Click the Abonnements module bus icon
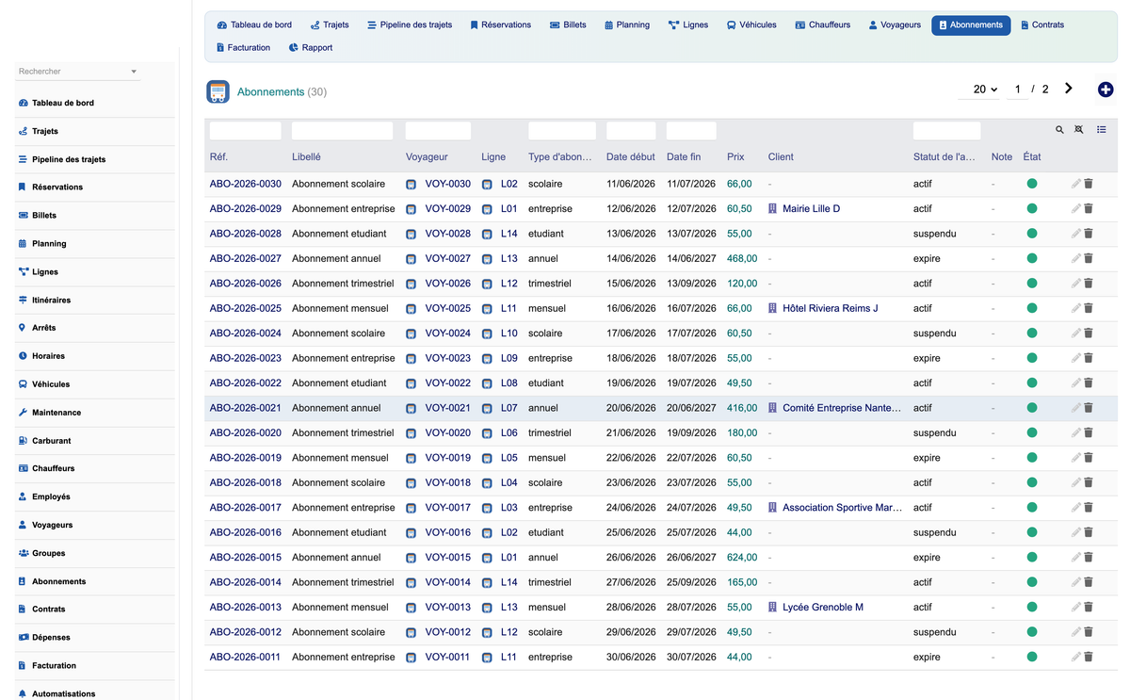Viewport: 1130px width, 700px height. click(218, 91)
